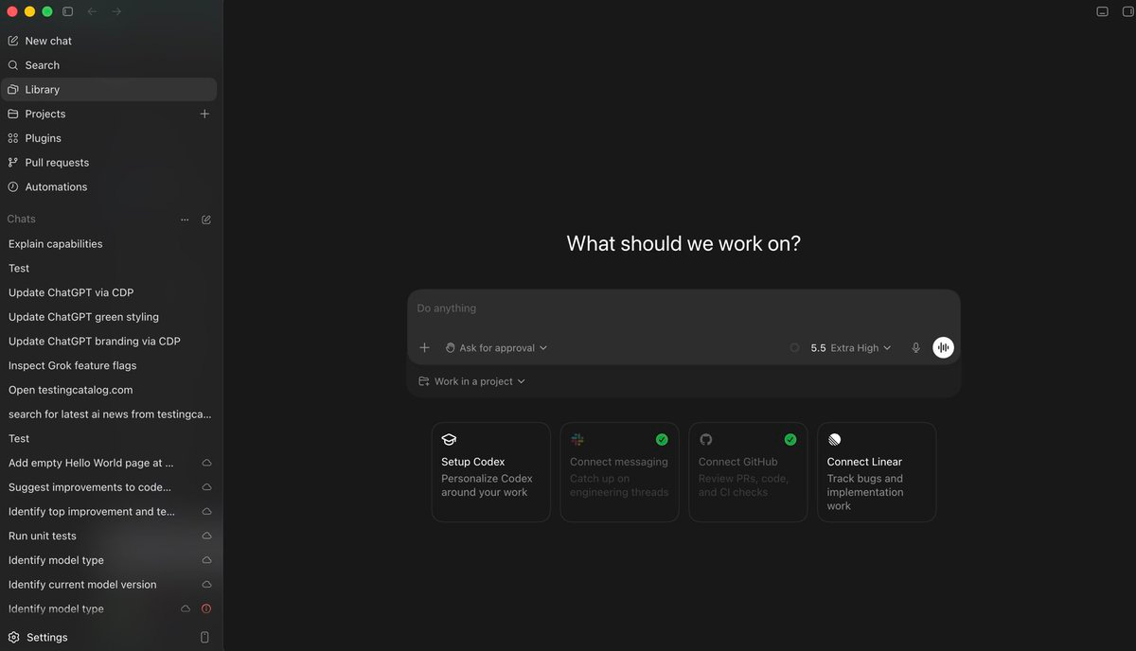Expand Work in a project dropdown
Screen dimensions: 1136x651
[x=471, y=381]
